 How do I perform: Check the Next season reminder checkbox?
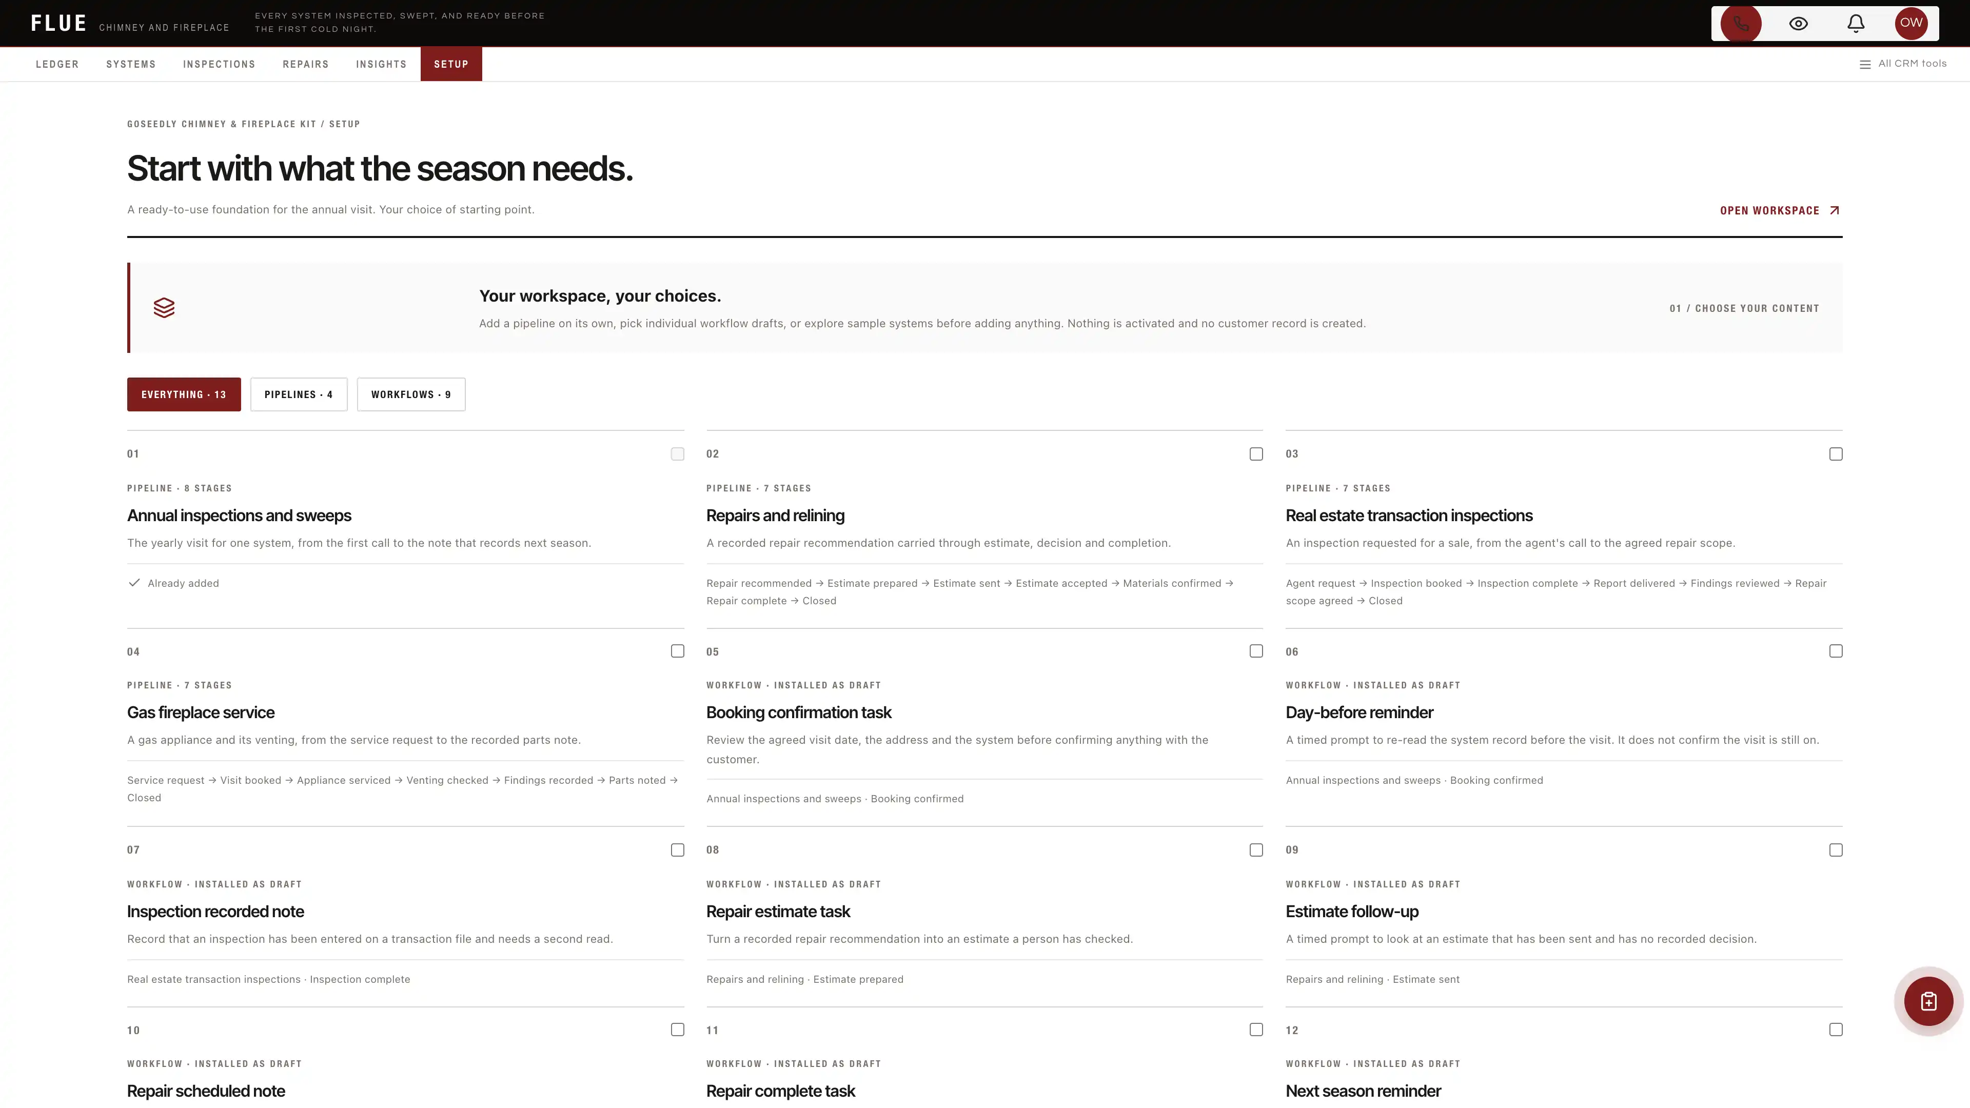pos(1836,1030)
